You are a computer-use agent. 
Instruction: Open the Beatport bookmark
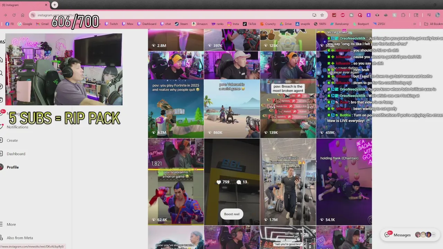[x=361, y=24]
